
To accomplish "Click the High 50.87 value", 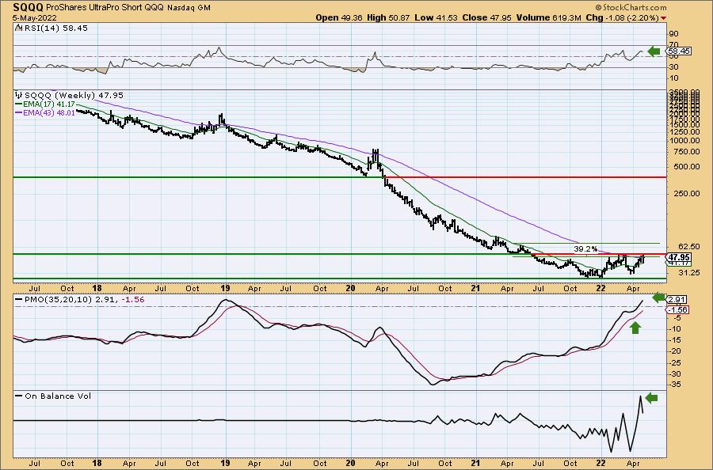I will pyautogui.click(x=388, y=17).
